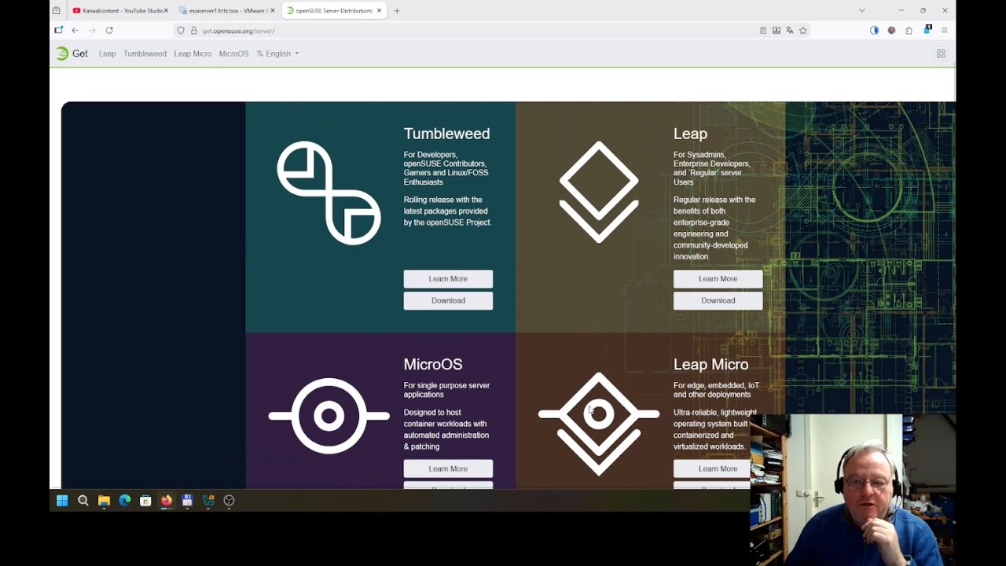The height and width of the screenshot is (566, 1006).
Task: Click MicroOS Learn More button
Action: pos(448,469)
